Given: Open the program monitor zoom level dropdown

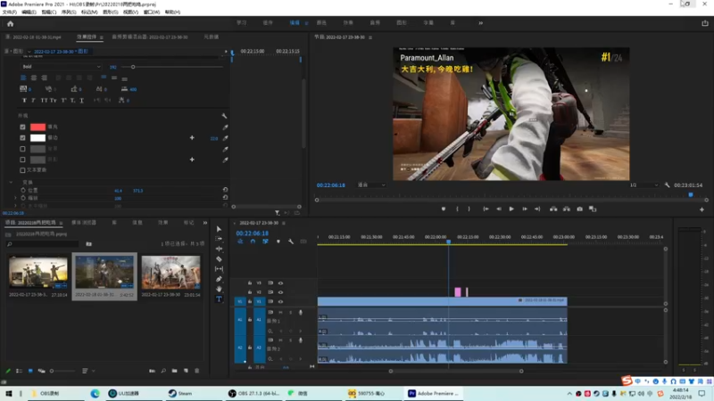Looking at the screenshot, I should [371, 185].
